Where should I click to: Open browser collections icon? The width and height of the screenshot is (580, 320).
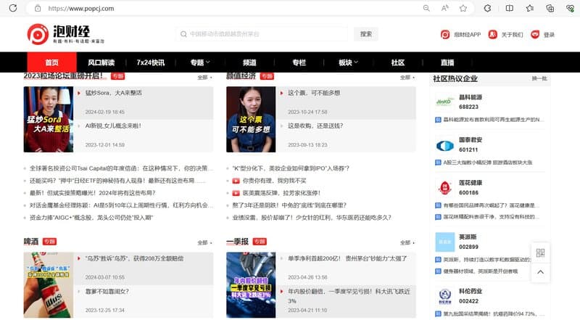tap(550, 8)
